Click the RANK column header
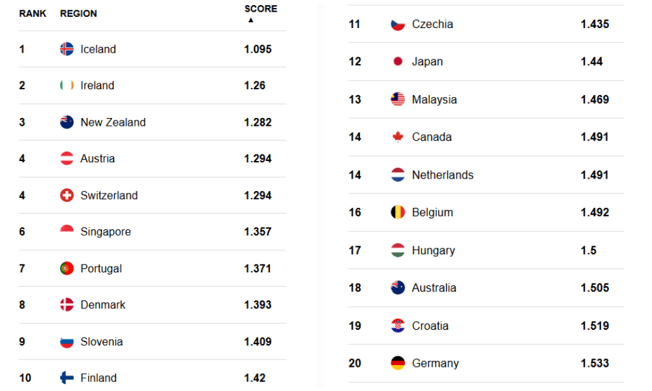Screen dimensions: 652x391 tap(33, 14)
